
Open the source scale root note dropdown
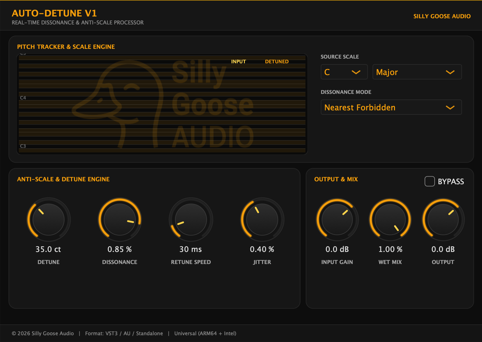tap(344, 72)
